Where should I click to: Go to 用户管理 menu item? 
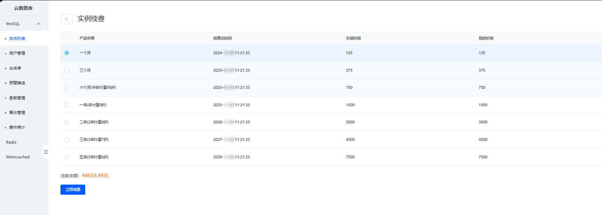17,53
